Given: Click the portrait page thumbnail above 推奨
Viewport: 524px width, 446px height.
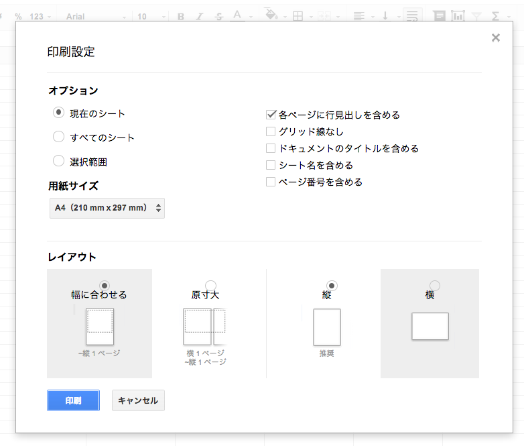Looking at the screenshot, I should pos(327,327).
